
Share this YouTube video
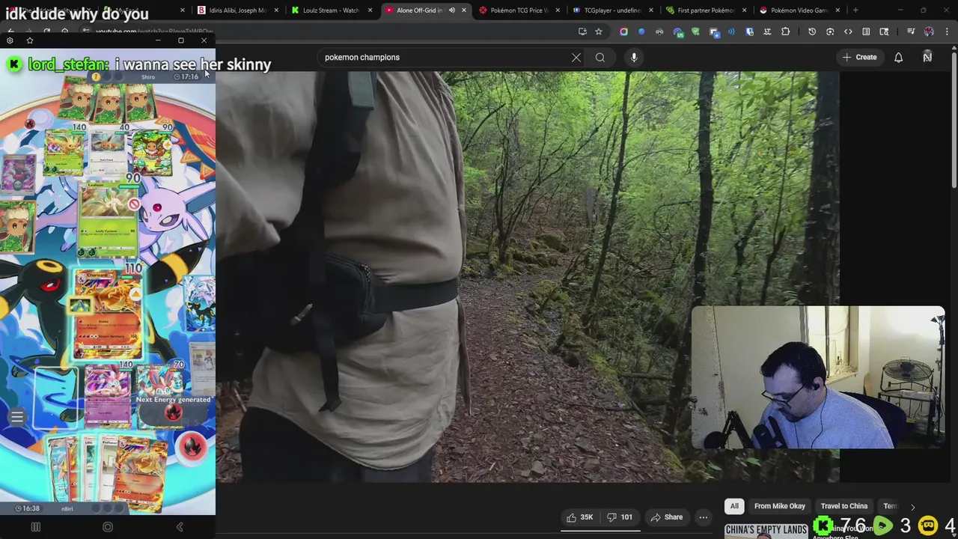pos(666,517)
